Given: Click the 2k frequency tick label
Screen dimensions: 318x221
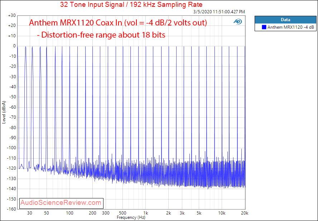Looking at the screenshot, I should point(168,213).
